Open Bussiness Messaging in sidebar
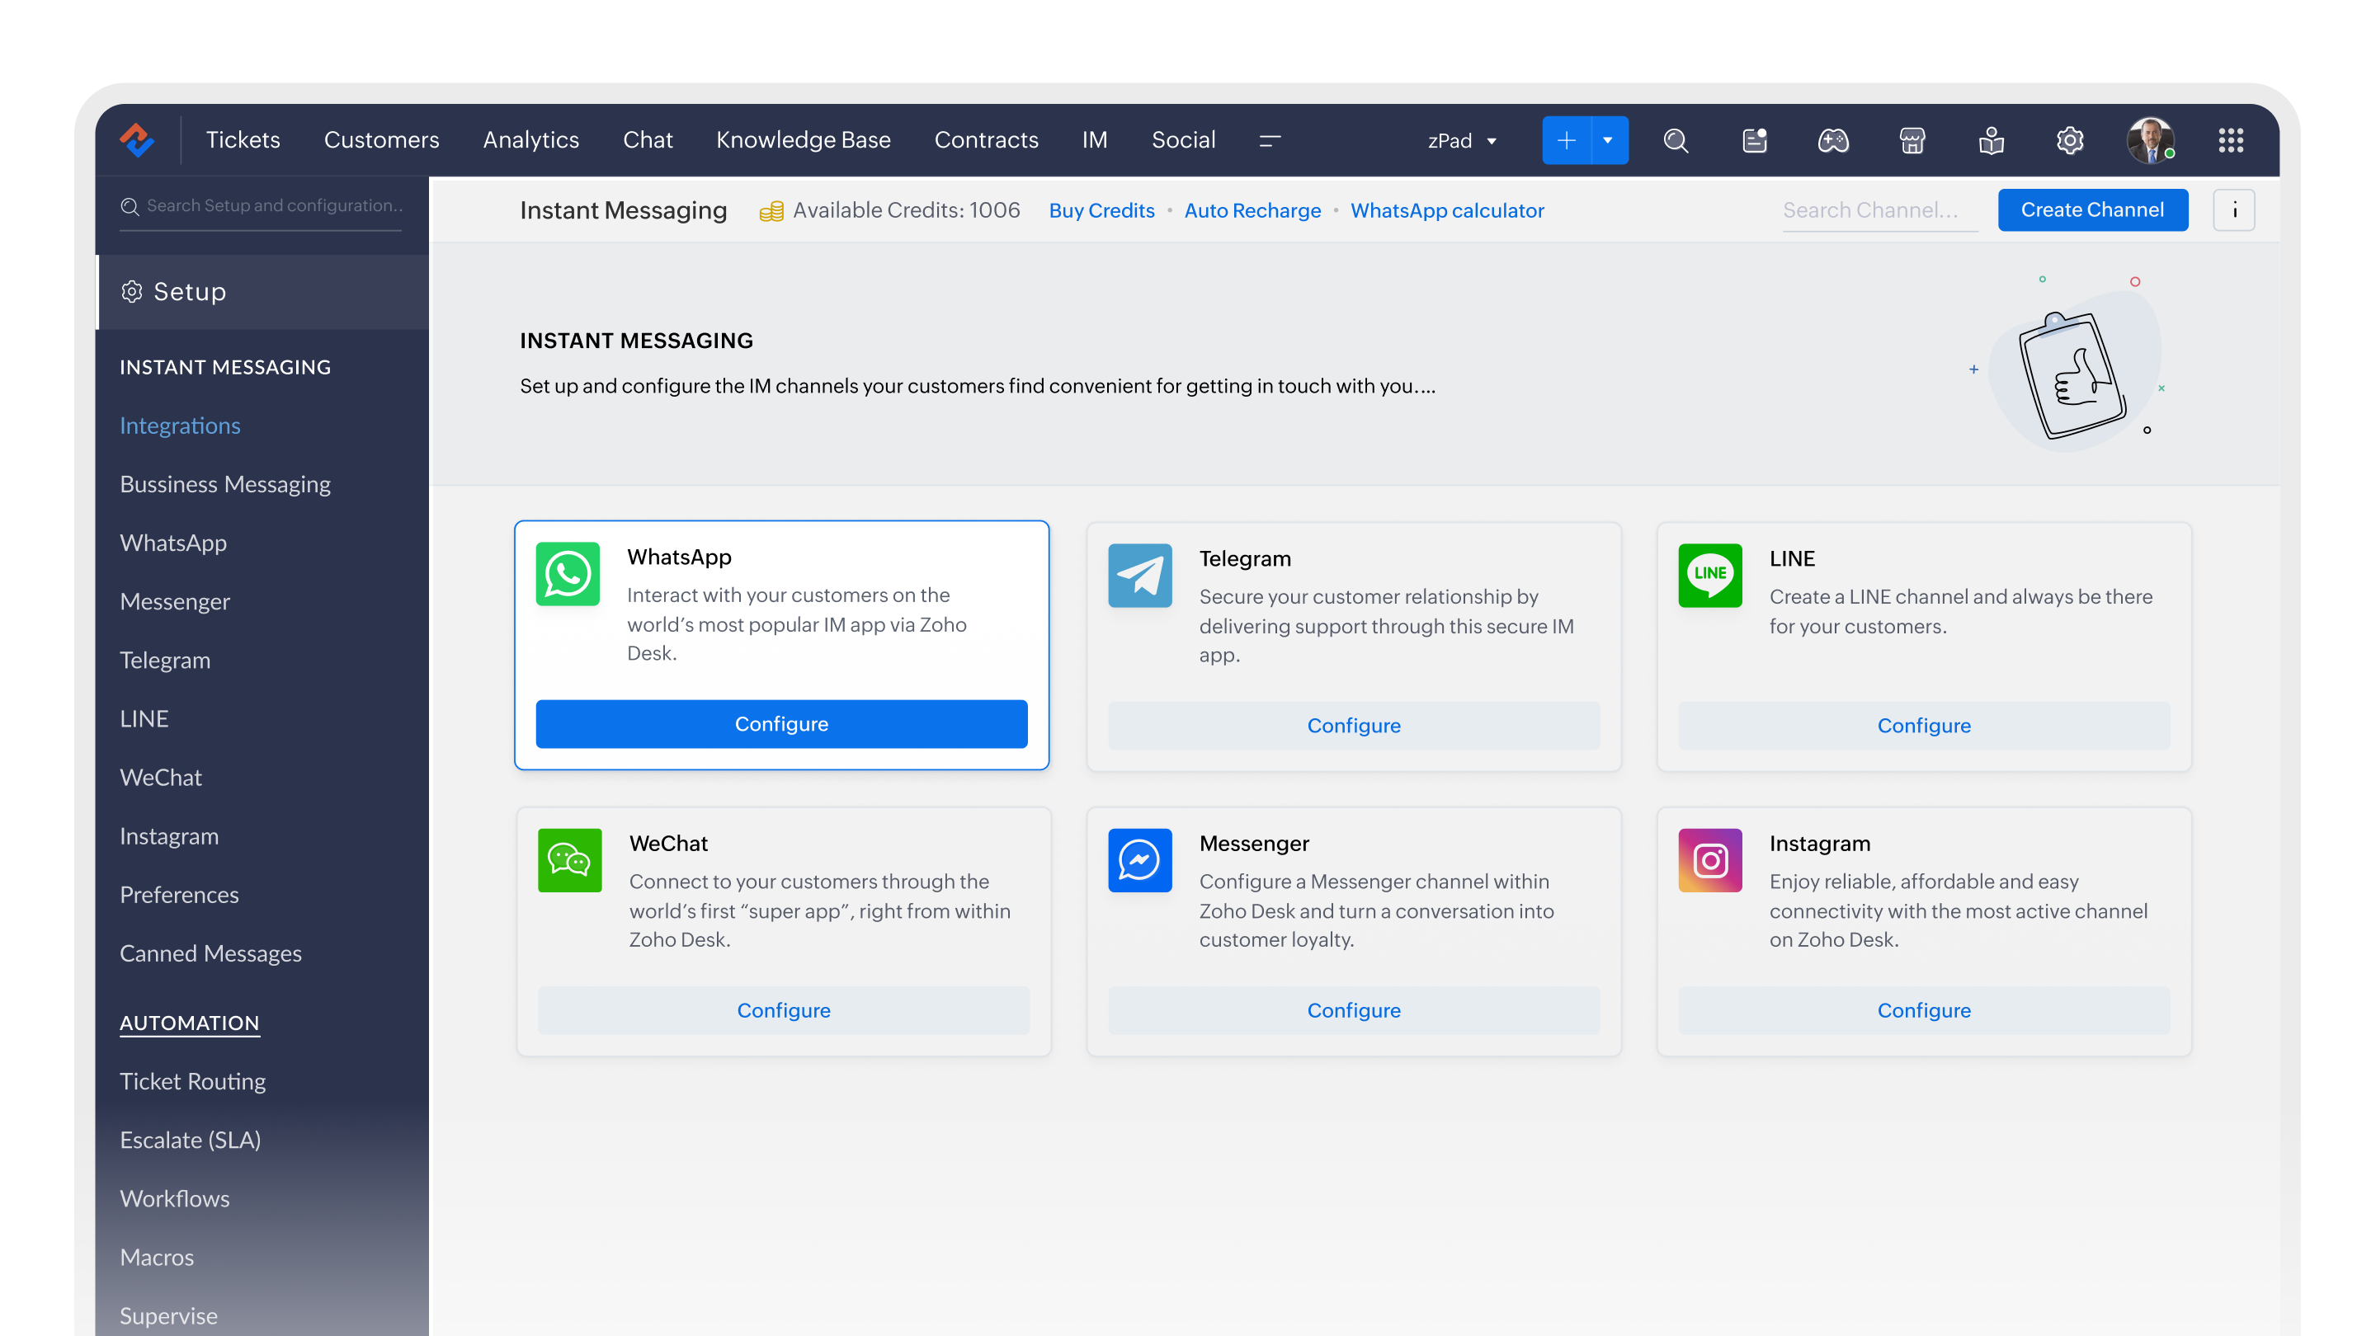 click(x=225, y=484)
